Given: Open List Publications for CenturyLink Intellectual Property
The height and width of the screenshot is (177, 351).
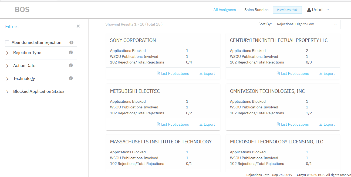Looking at the screenshot, I should (x=292, y=73).
